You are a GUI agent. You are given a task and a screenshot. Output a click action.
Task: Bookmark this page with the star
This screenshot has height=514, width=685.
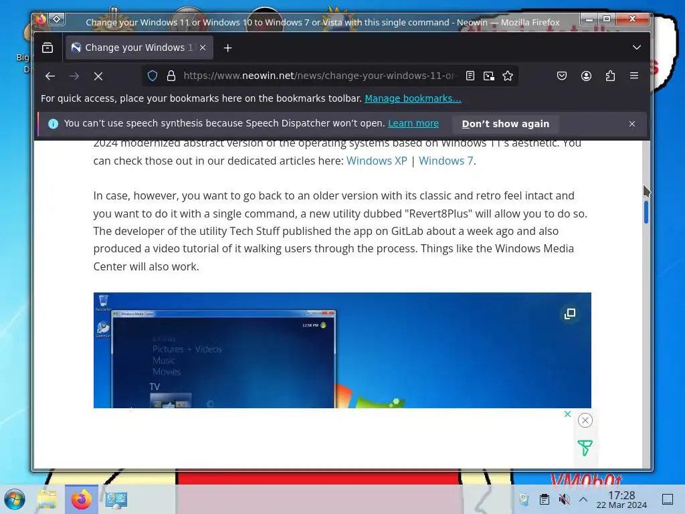pyautogui.click(x=508, y=76)
